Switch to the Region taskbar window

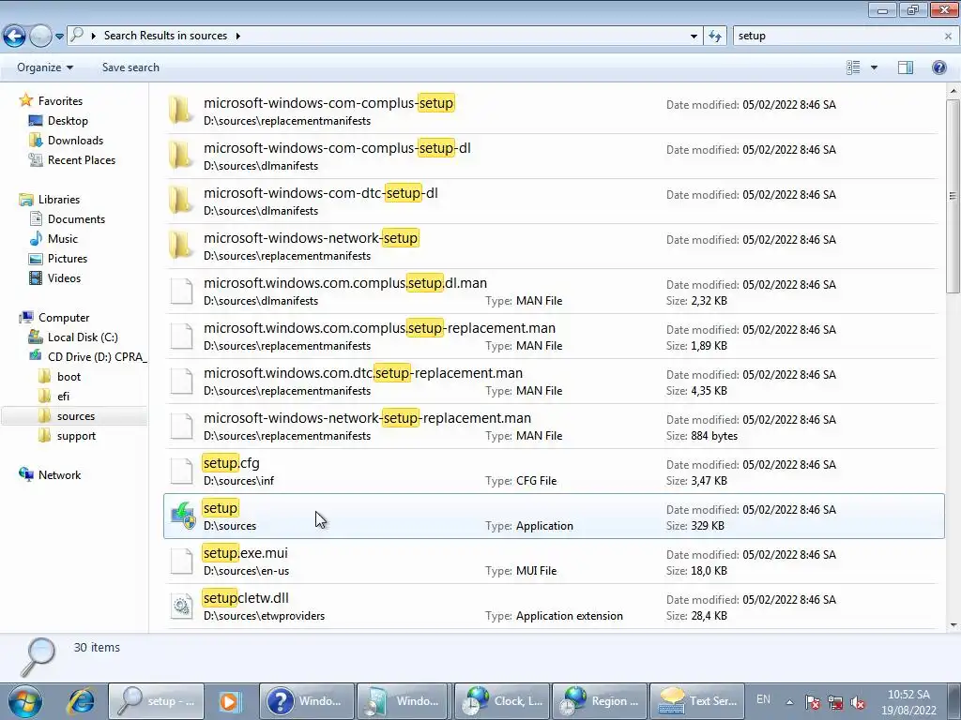point(600,701)
